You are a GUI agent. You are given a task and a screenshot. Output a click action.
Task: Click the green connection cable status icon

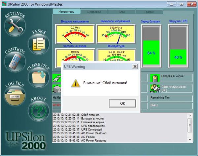coord(57,78)
